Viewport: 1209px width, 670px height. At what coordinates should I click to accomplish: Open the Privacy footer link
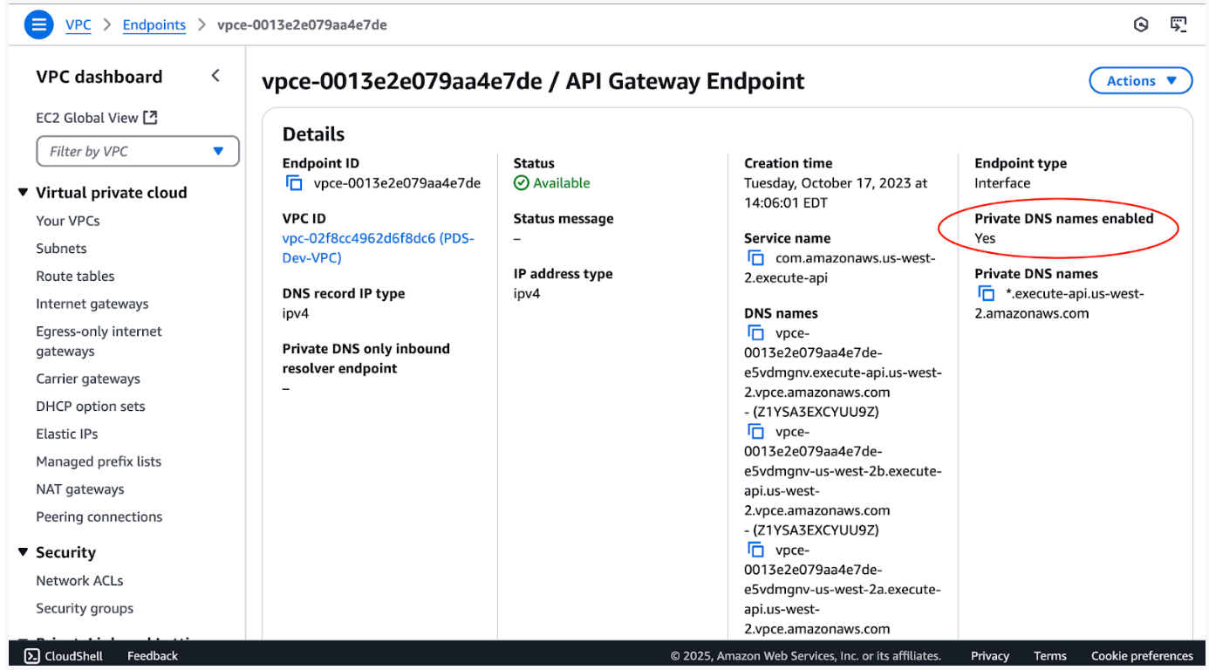[990, 656]
